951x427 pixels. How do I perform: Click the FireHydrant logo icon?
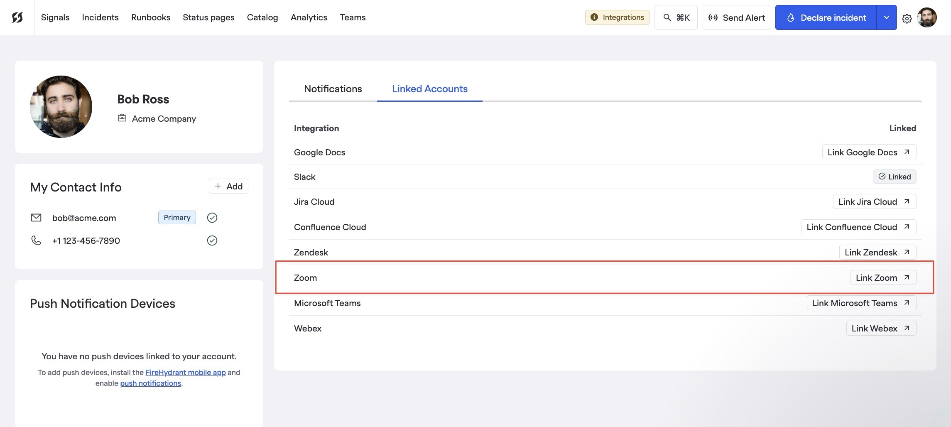[x=17, y=17]
